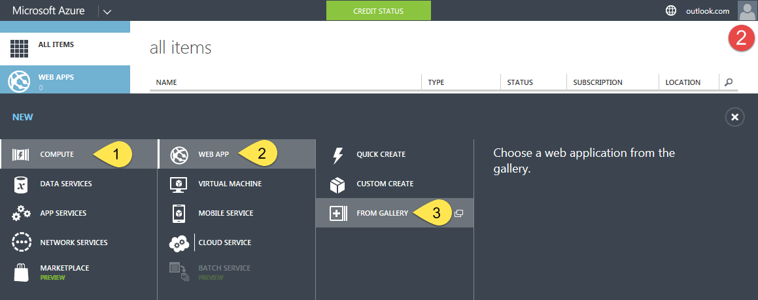Click the Batch Service icon
The height and width of the screenshot is (300, 758).
[179, 271]
